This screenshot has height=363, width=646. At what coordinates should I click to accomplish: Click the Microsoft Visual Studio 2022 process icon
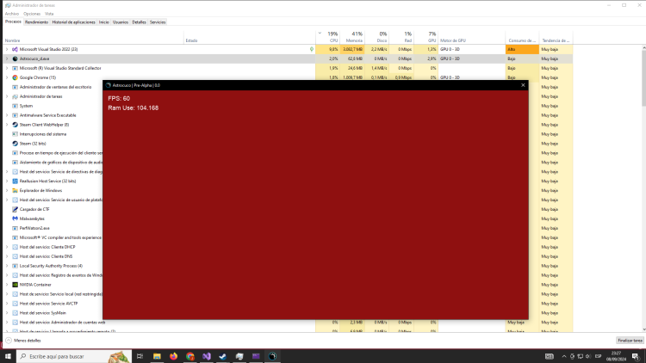(15, 50)
